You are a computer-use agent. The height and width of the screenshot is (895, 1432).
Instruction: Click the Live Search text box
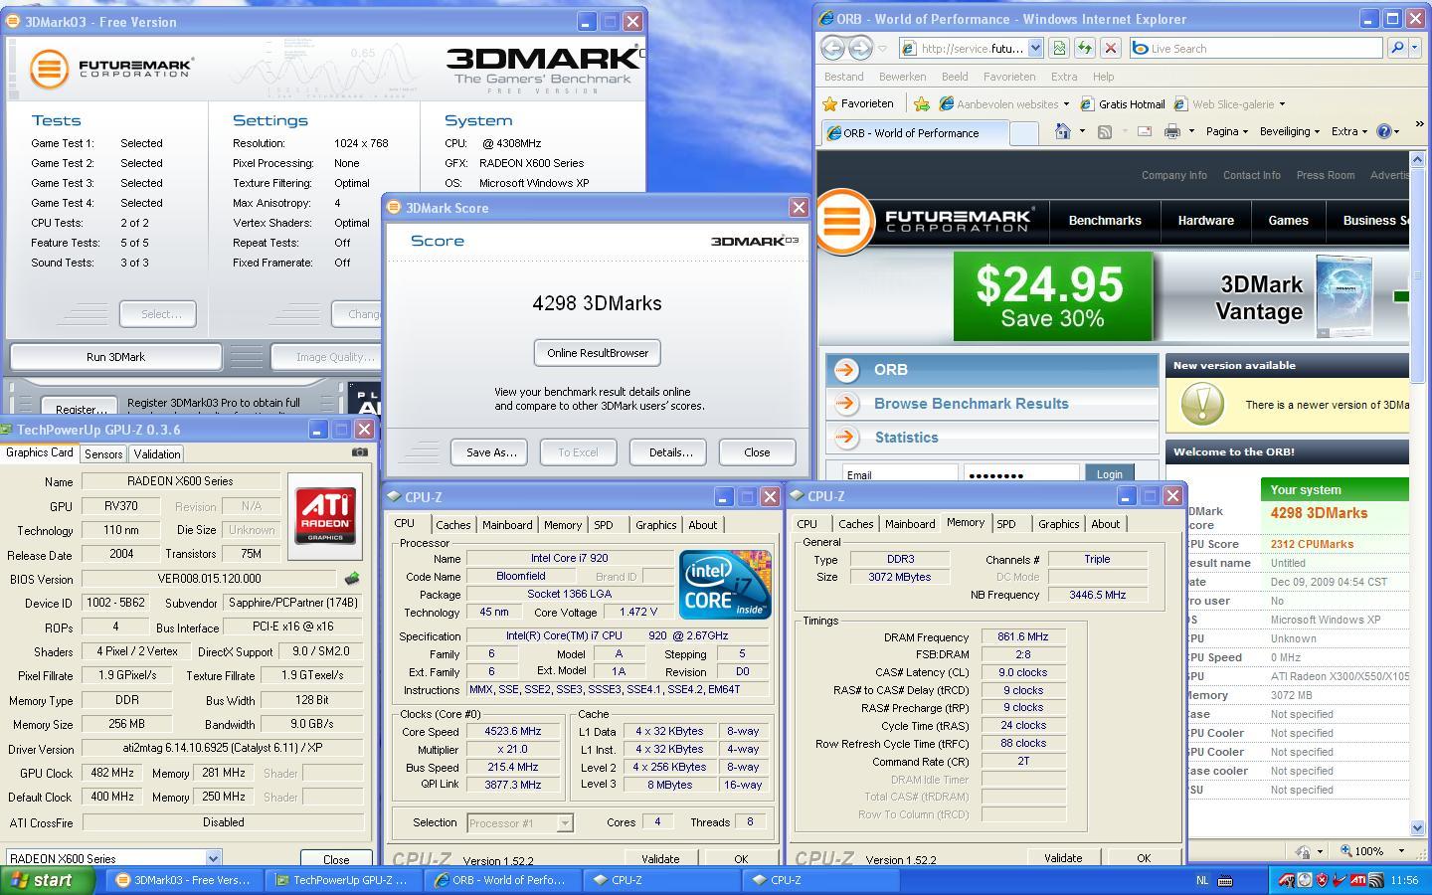click(1256, 48)
